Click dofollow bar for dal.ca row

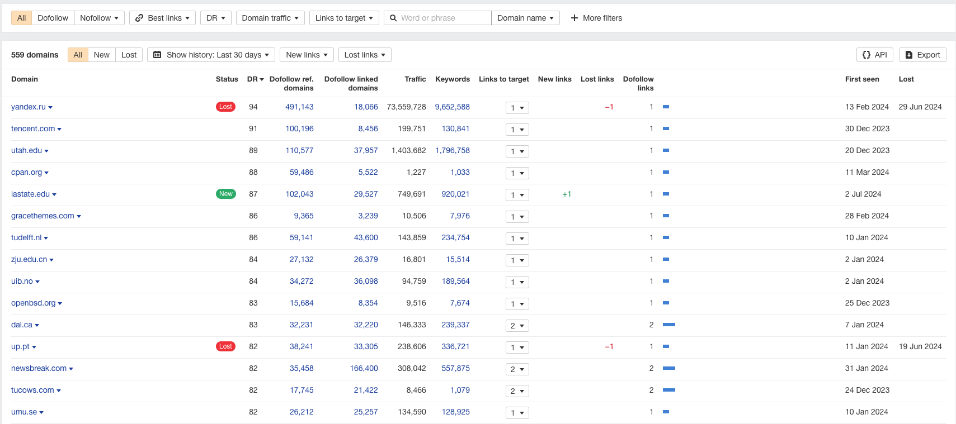click(x=669, y=325)
